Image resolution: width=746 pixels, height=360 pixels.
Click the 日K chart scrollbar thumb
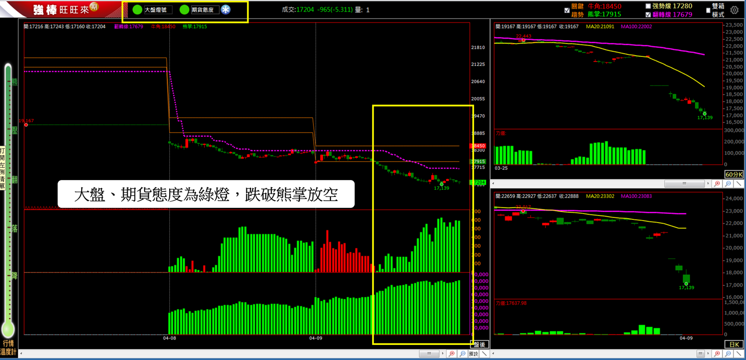point(700,353)
